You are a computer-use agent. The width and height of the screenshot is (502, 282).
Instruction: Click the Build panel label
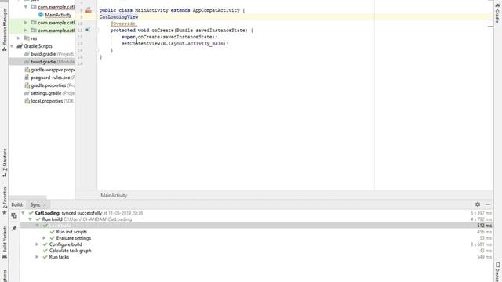(x=17, y=205)
